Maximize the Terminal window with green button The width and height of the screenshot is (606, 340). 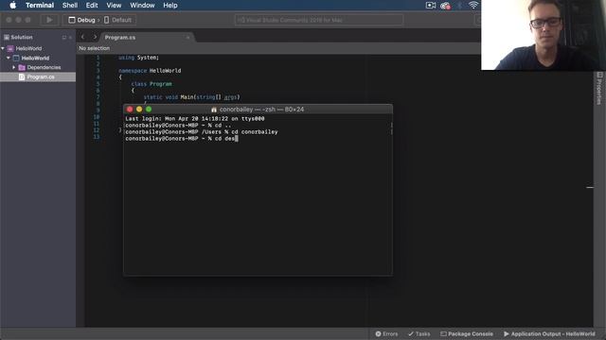(149, 110)
